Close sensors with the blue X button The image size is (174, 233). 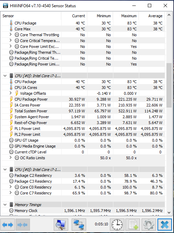(x=165, y=224)
